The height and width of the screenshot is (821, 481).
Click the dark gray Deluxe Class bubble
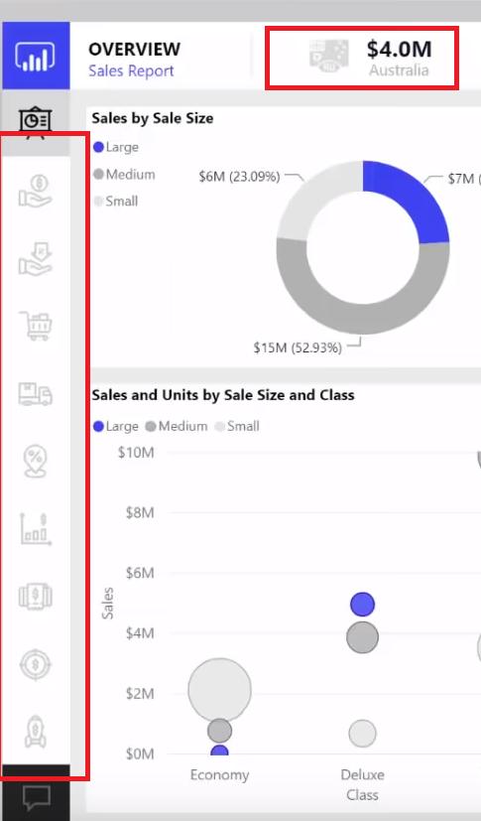[x=362, y=637]
